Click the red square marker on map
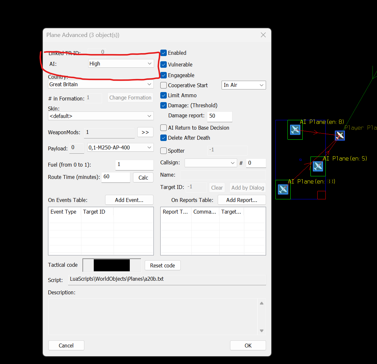The width and height of the screenshot is (377, 364). [322, 195]
